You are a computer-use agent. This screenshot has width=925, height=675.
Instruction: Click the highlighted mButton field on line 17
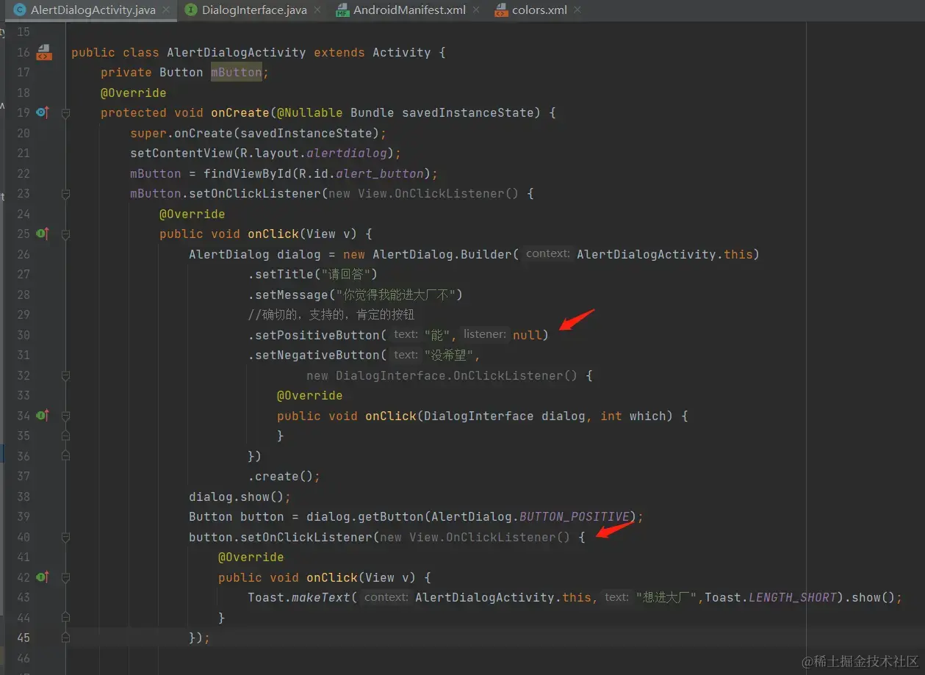point(236,72)
